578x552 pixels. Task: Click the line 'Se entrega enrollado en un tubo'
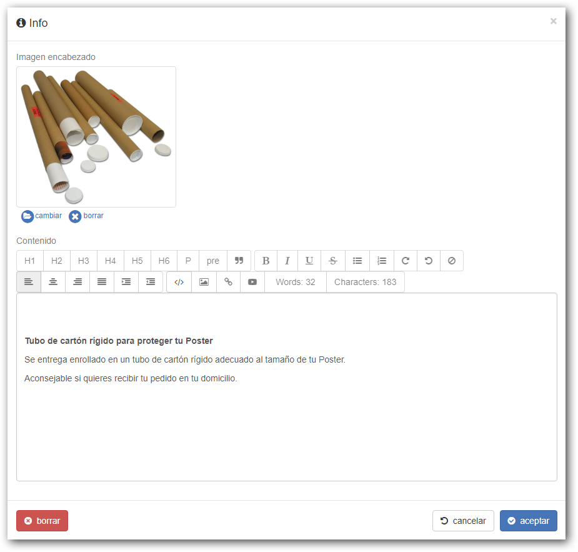185,359
